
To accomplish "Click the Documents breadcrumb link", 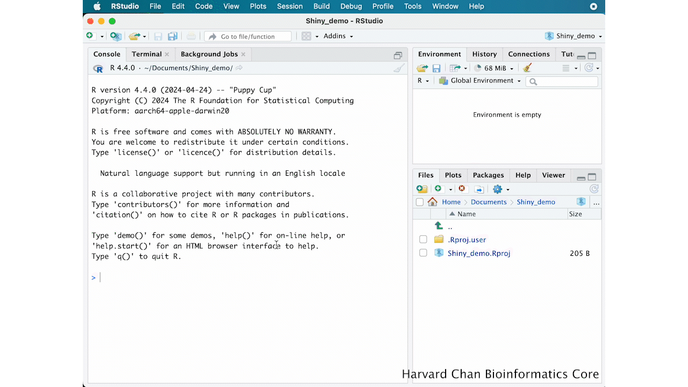I will tap(488, 202).
